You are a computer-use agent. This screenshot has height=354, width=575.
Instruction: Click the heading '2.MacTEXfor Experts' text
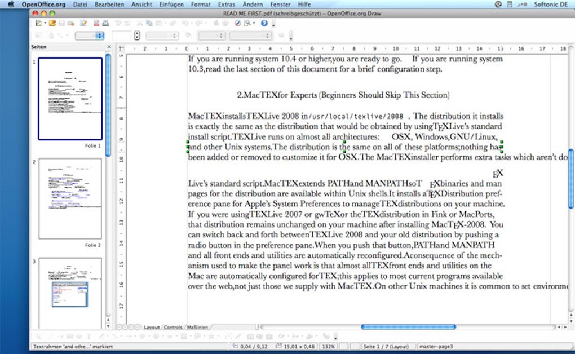point(277,95)
